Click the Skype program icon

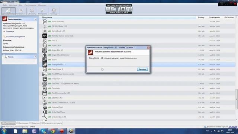tap(45, 45)
